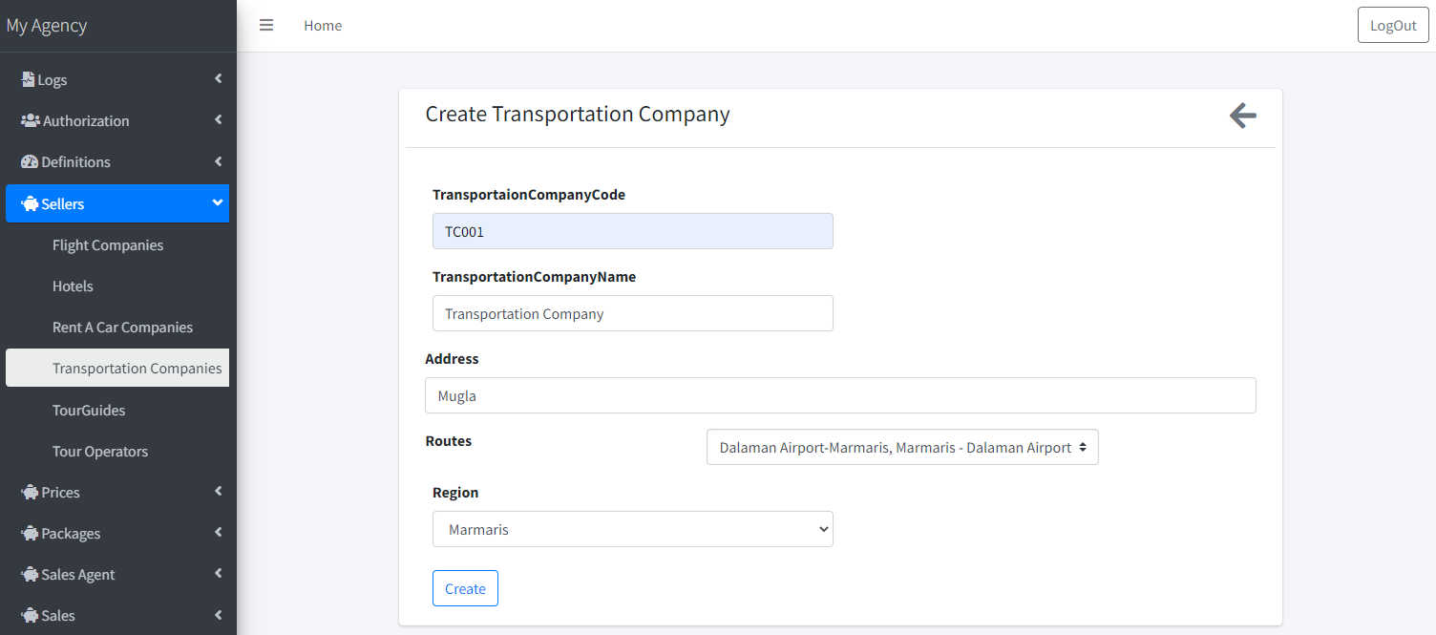Open the Rent A Car Companies page
The image size is (1436, 635).
(122, 327)
